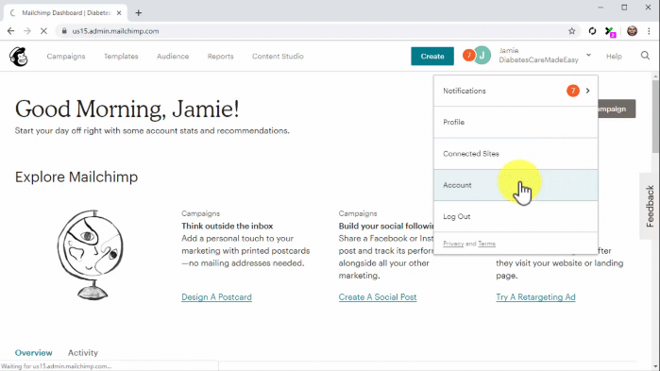Open the search magnifier icon
The height and width of the screenshot is (371, 660).
(645, 56)
